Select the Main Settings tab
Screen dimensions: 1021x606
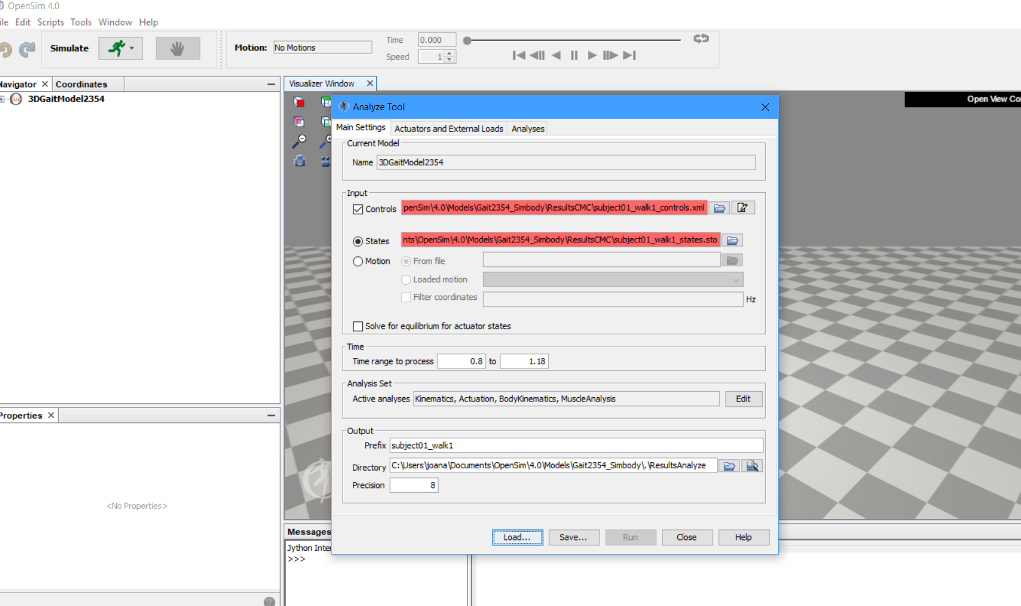(361, 127)
